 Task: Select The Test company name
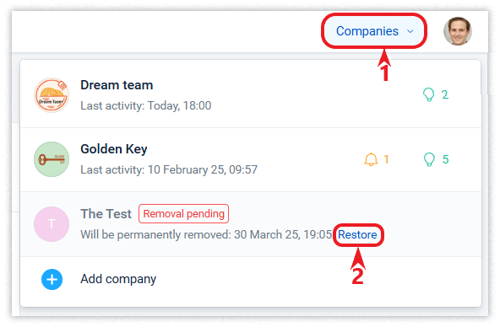106,214
